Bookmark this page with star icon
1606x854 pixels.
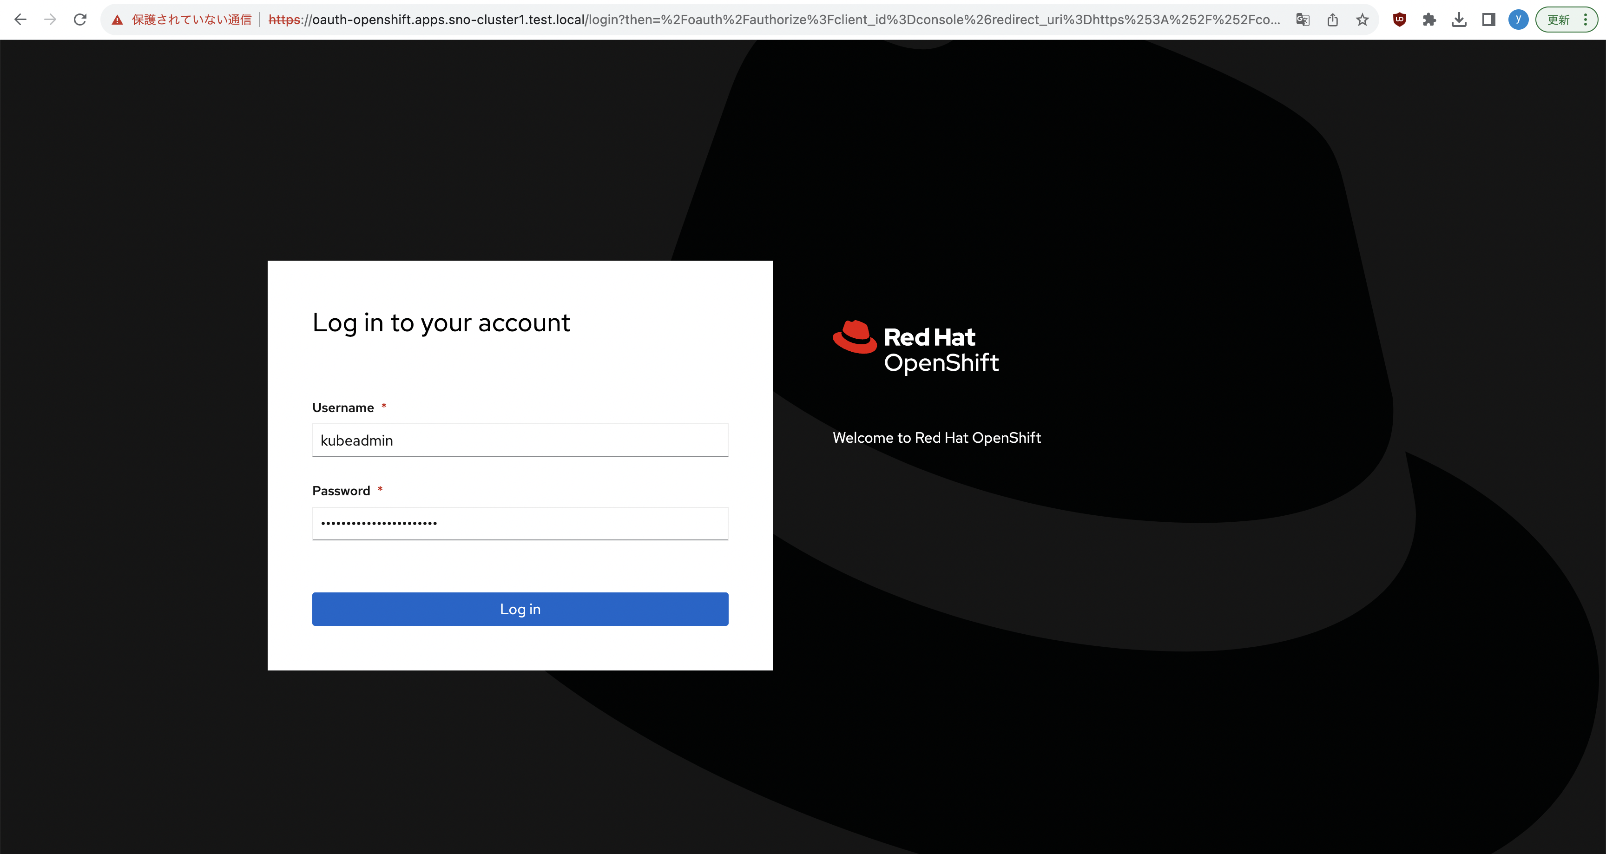(x=1362, y=20)
